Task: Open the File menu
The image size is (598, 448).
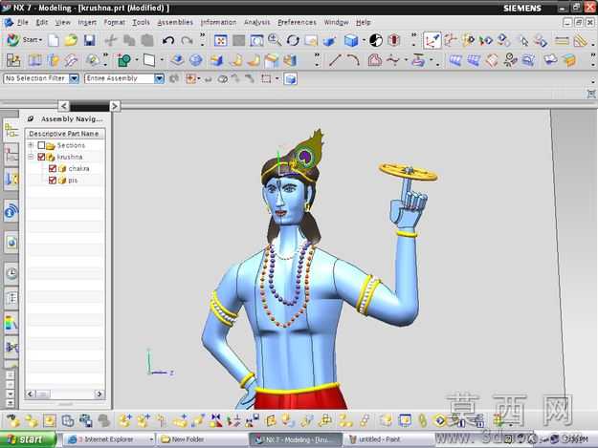Action: click(23, 23)
